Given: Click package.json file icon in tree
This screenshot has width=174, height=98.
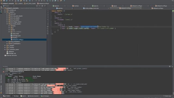Looking at the screenshot, I should click(11, 36).
